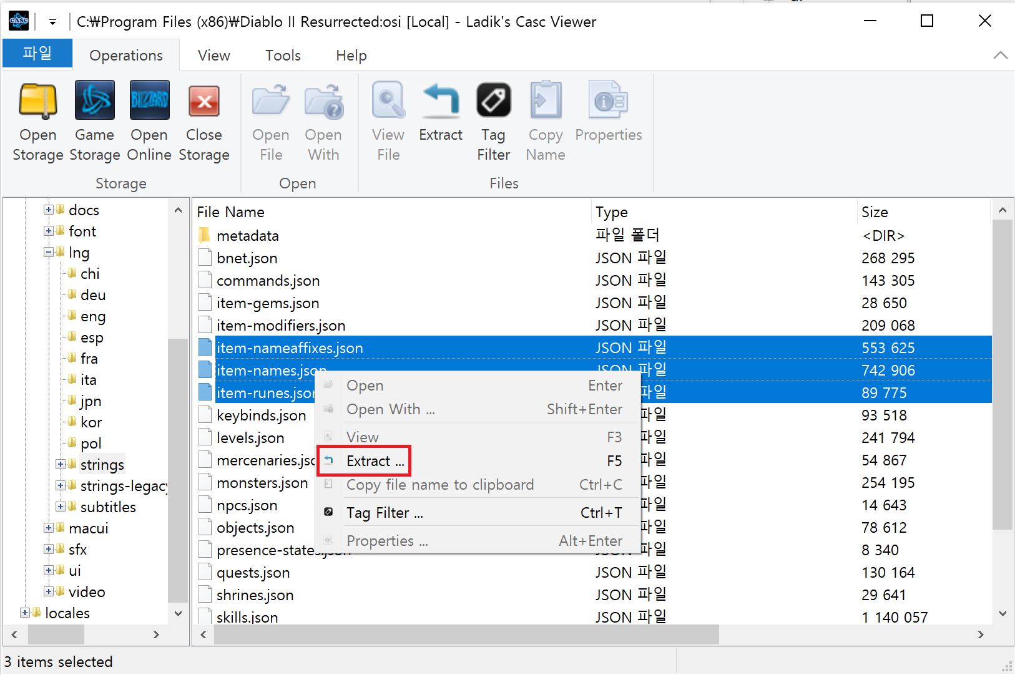Click the Open With ribbon icon
This screenshot has width=1015, height=675.
(323, 100)
